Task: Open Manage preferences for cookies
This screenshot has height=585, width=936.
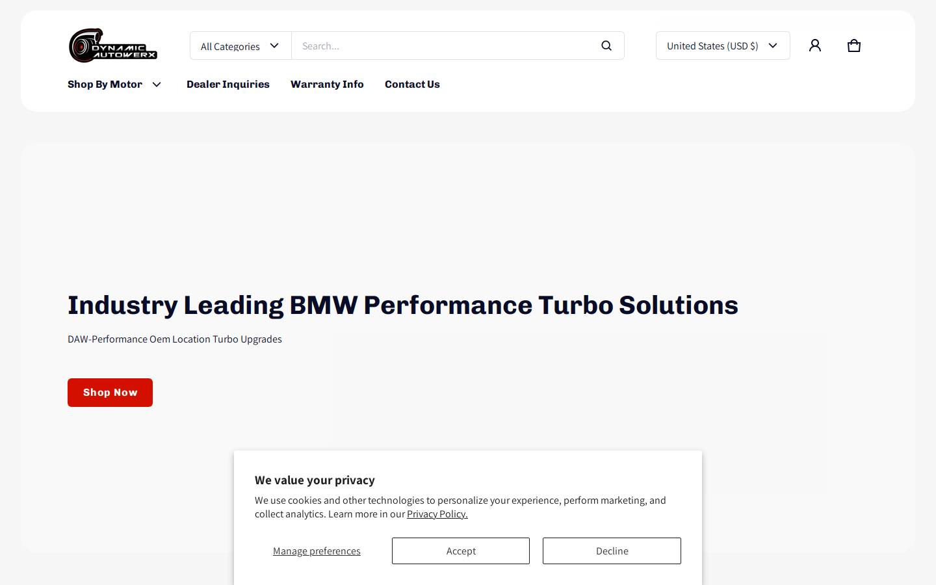Action: click(317, 551)
